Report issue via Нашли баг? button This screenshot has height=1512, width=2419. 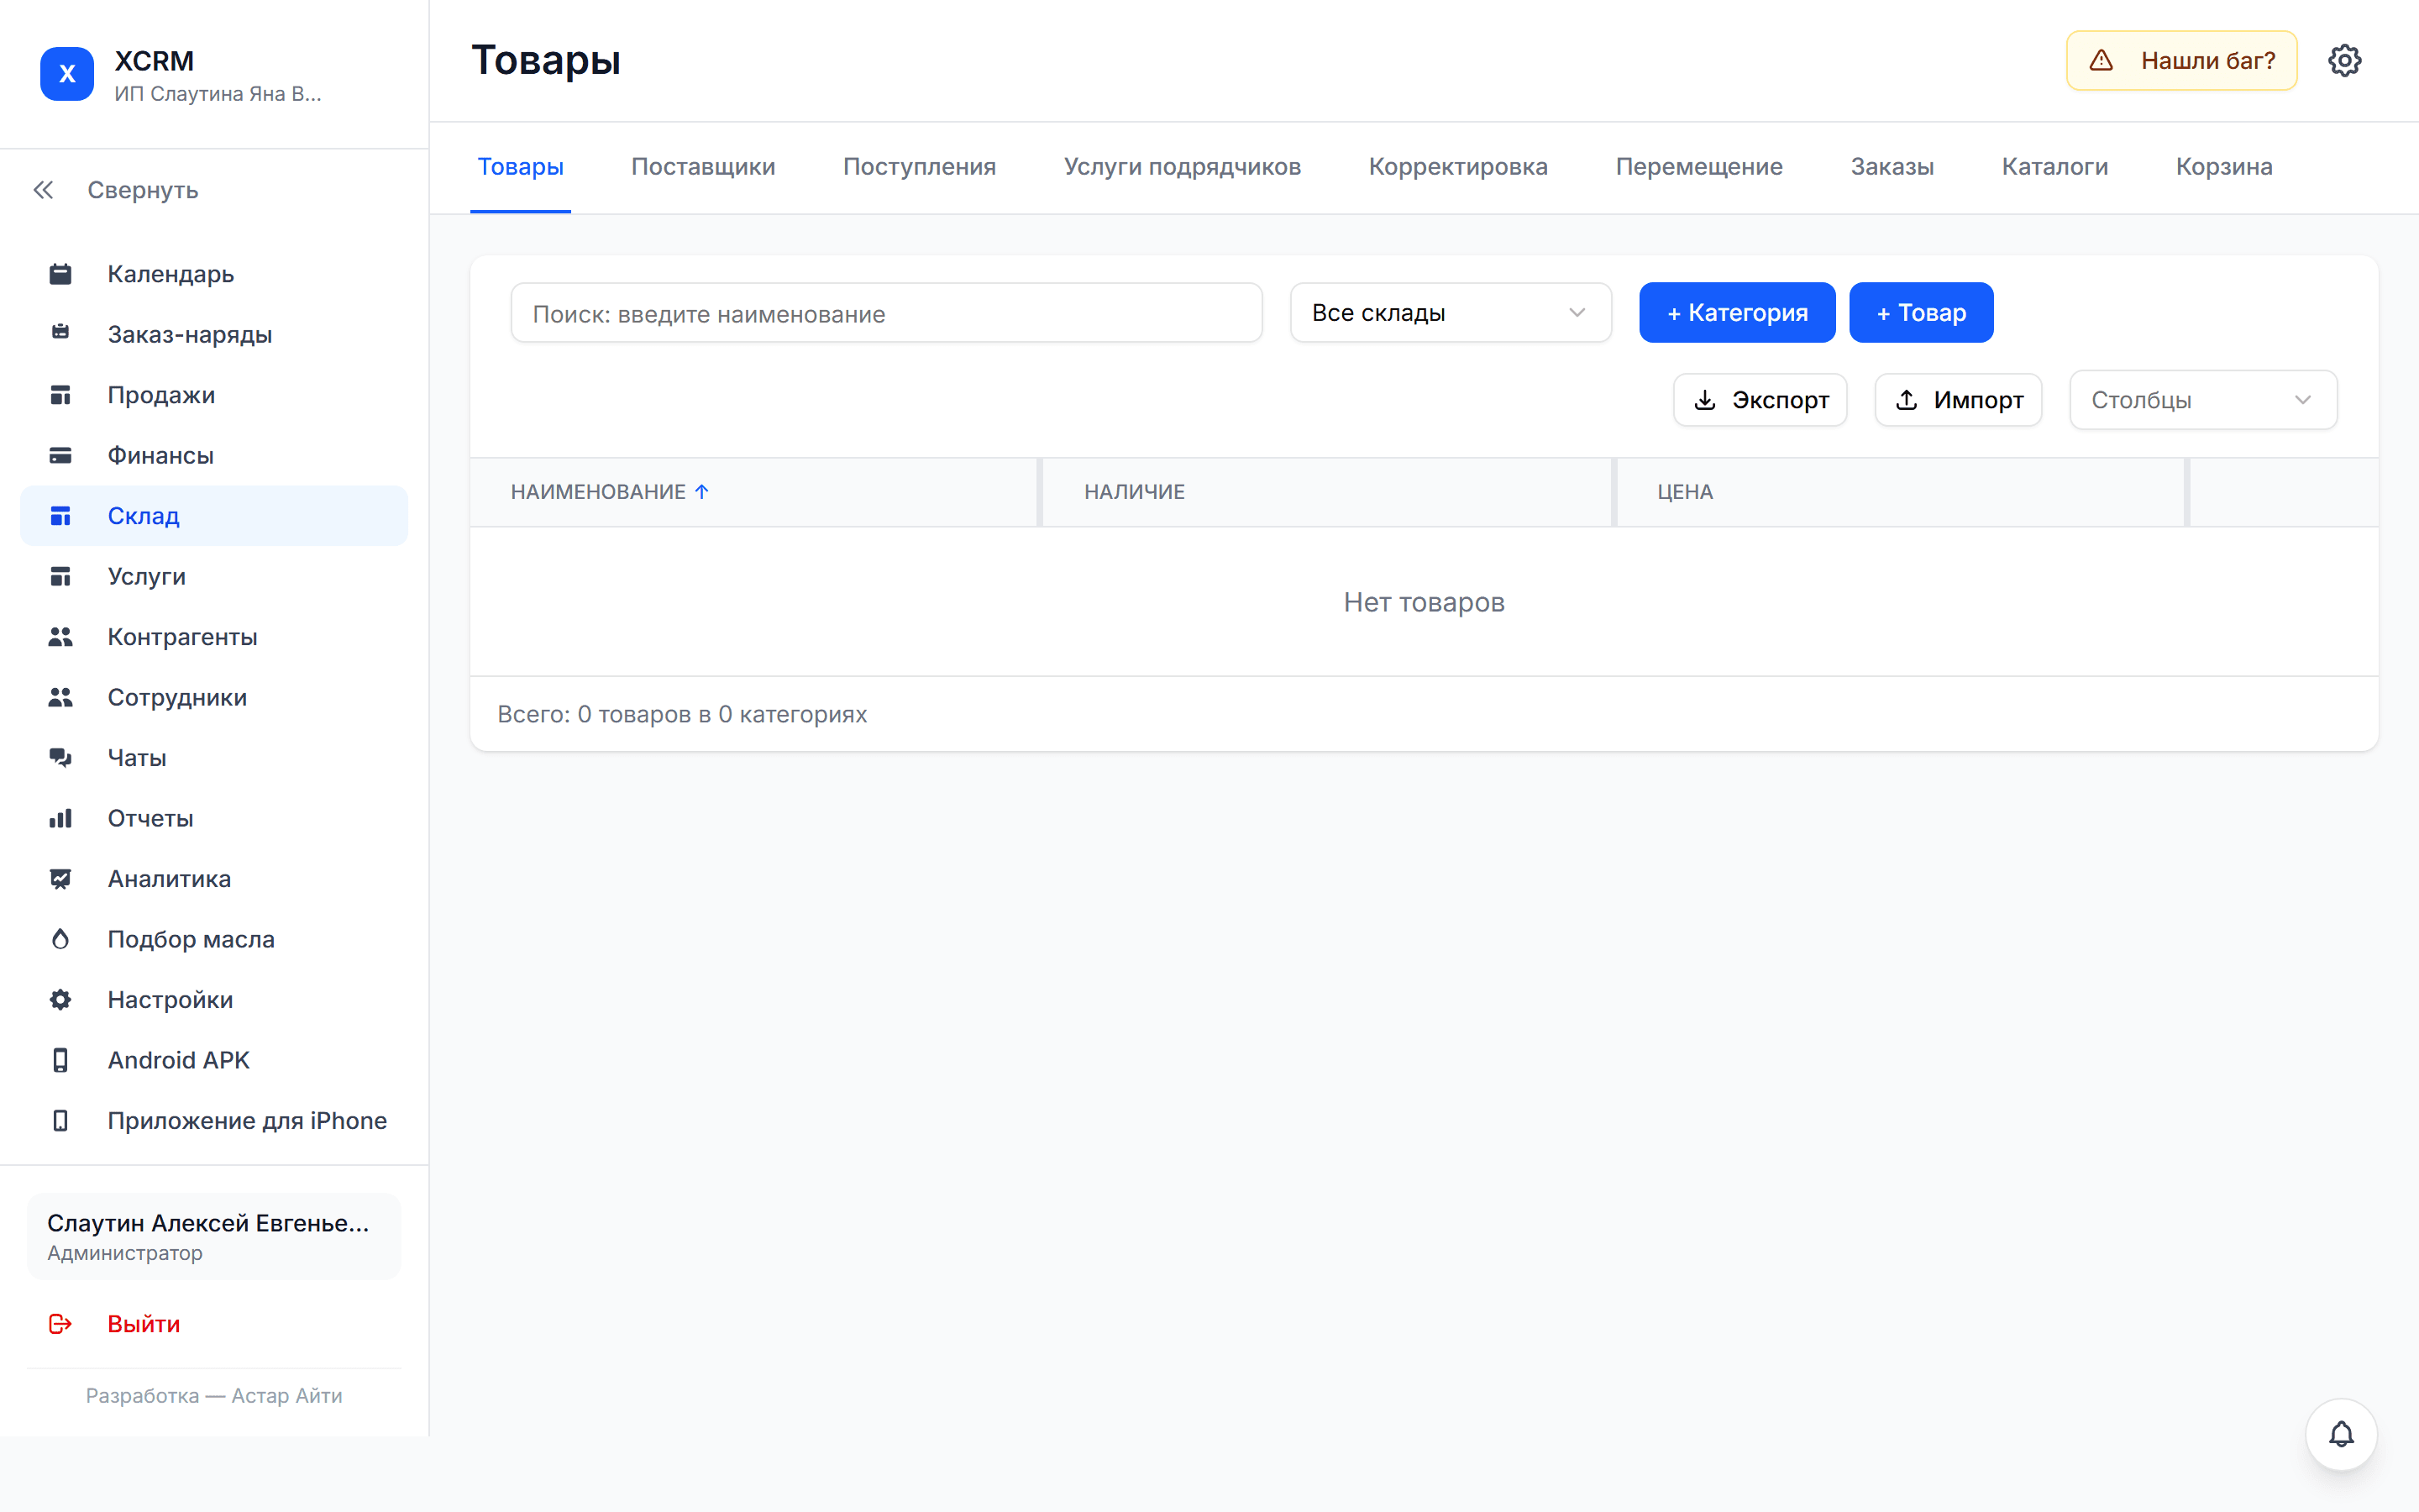click(x=2181, y=60)
